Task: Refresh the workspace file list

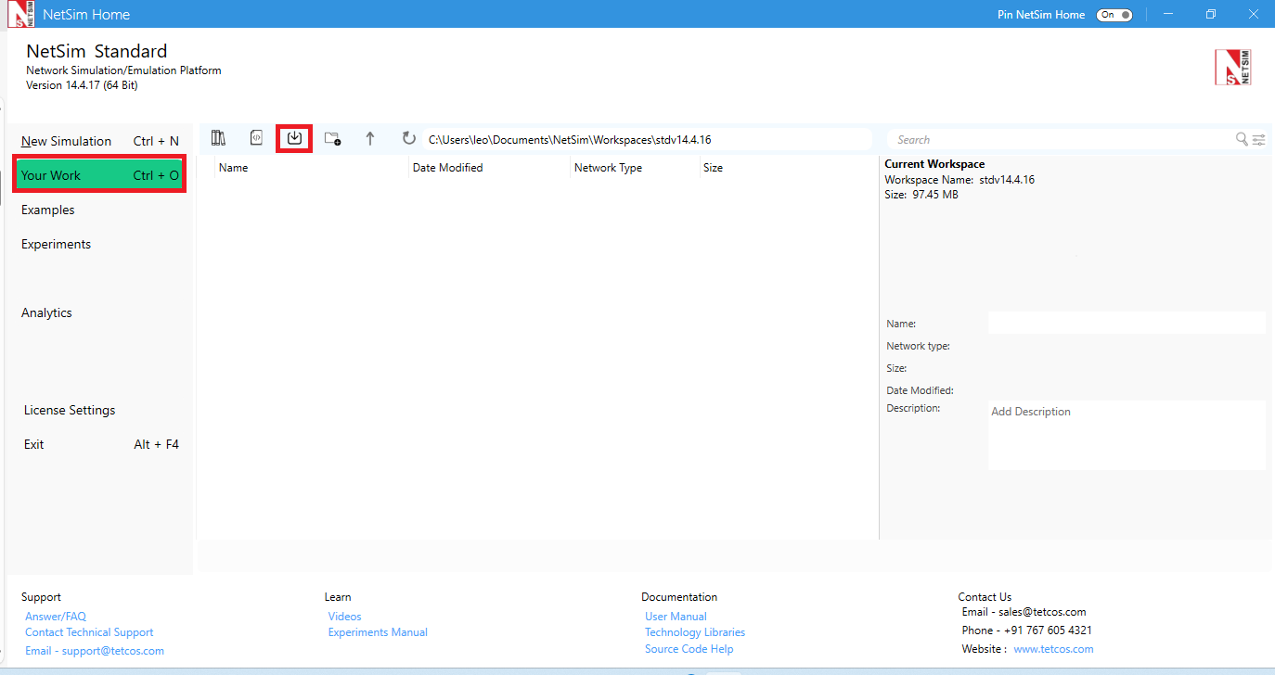Action: click(x=408, y=138)
